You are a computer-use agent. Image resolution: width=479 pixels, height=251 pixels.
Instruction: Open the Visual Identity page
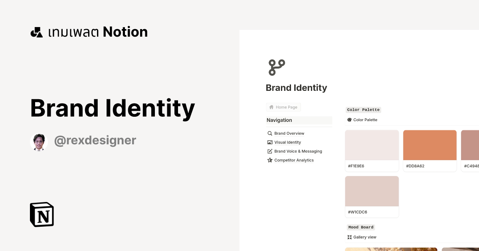coord(287,142)
